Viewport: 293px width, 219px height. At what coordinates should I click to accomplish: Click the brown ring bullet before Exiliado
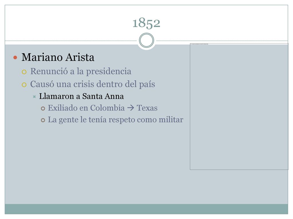tap(43, 109)
